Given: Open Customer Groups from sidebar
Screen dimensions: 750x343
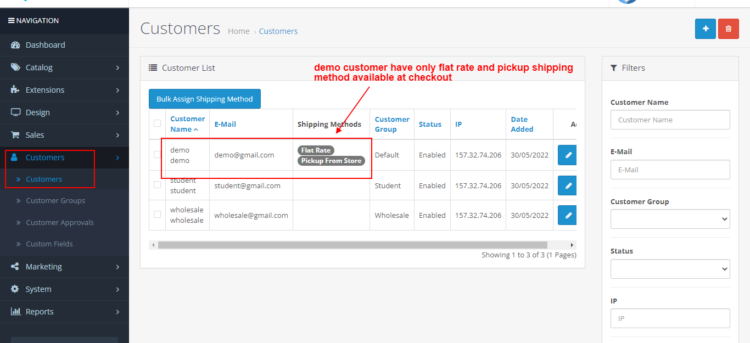Looking at the screenshot, I should [55, 200].
